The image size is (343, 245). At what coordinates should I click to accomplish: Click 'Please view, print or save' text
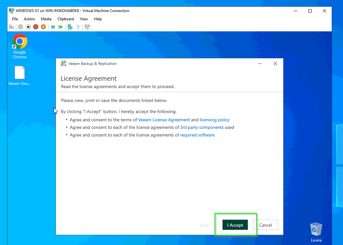(x=114, y=100)
